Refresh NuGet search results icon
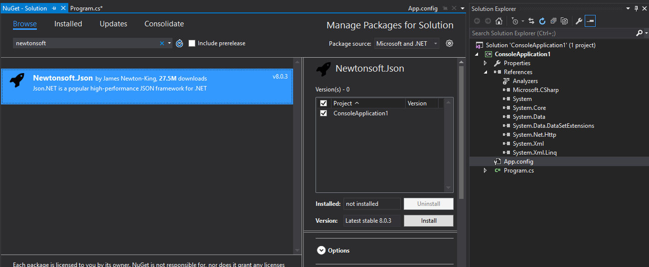 click(179, 43)
